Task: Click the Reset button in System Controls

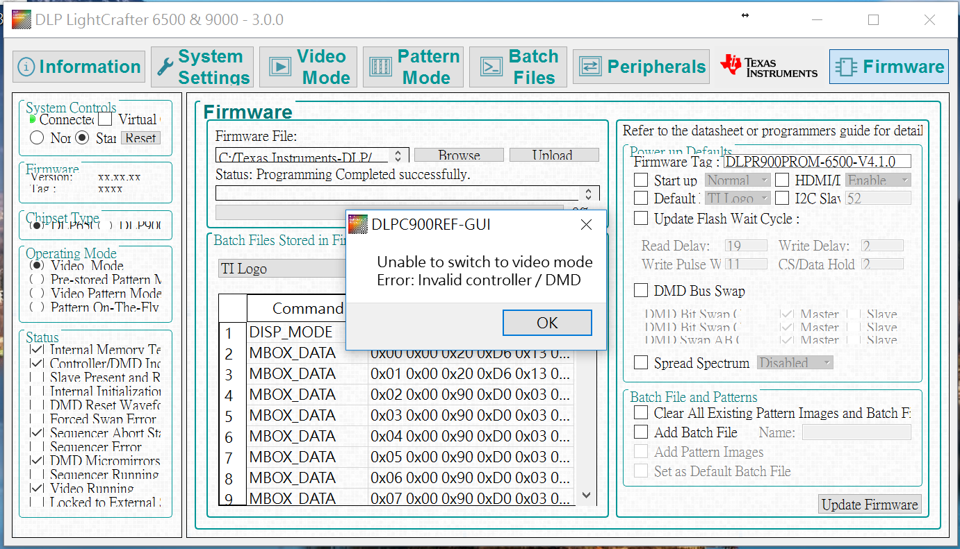Action: point(140,138)
